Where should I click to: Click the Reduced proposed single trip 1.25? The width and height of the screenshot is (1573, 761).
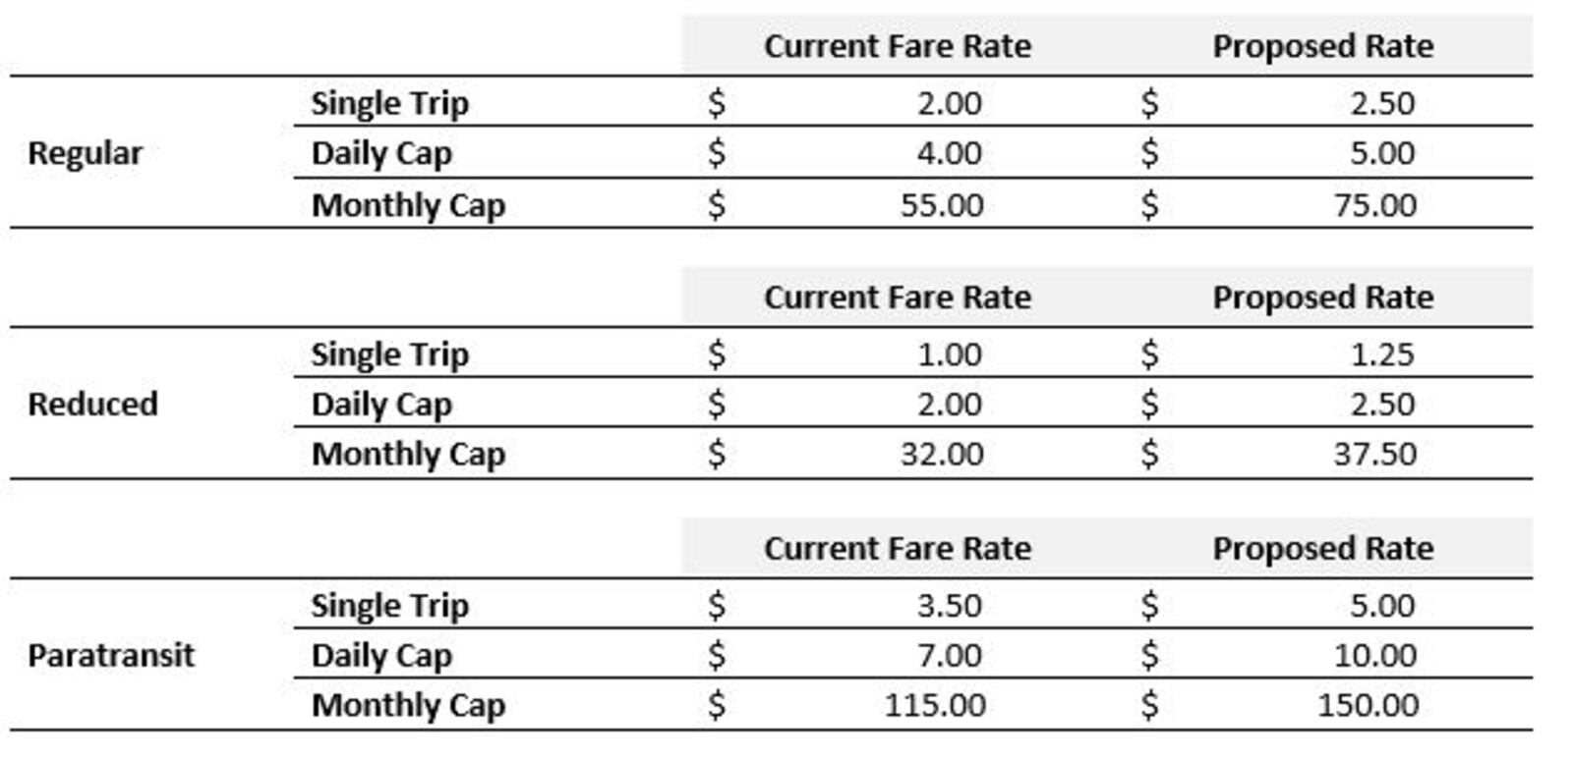[x=1381, y=354]
